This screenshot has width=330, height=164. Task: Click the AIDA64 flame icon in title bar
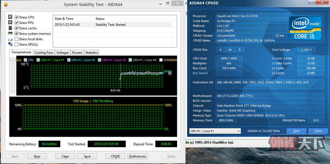[x=6, y=5]
